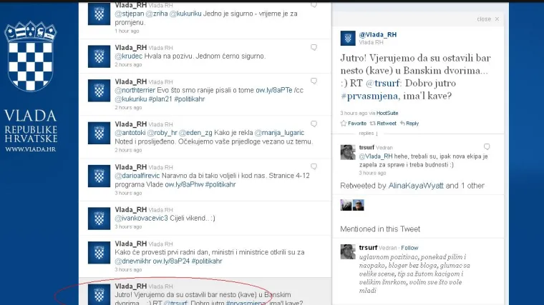Close the tweet detail panel
The width and height of the screenshot is (544, 305).
pyautogui.click(x=487, y=19)
